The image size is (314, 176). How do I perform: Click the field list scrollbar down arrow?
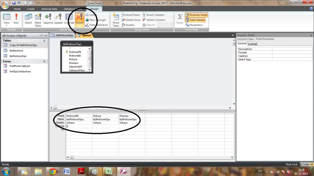pos(89,70)
